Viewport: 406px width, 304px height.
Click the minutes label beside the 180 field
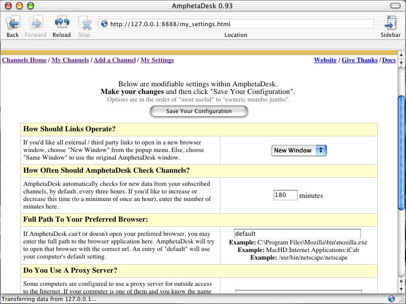click(x=311, y=196)
